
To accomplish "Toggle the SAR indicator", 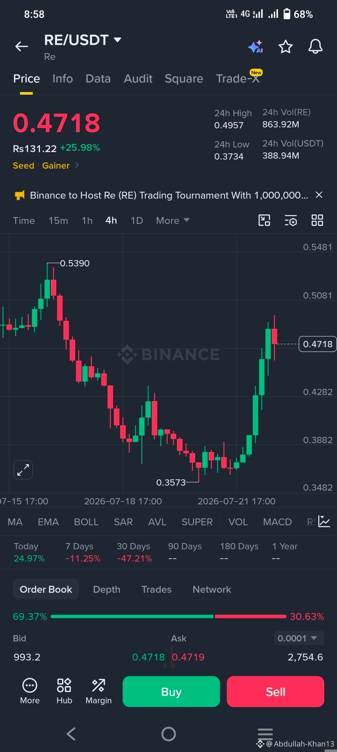I will [123, 522].
